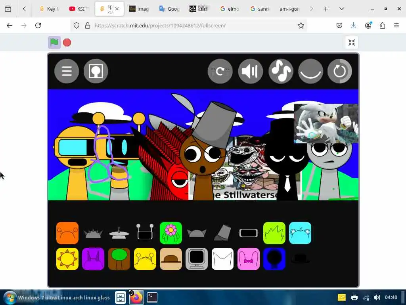Select the lime green spiky hair icon
Viewport: 406px width, 305px height.
[x=274, y=233]
